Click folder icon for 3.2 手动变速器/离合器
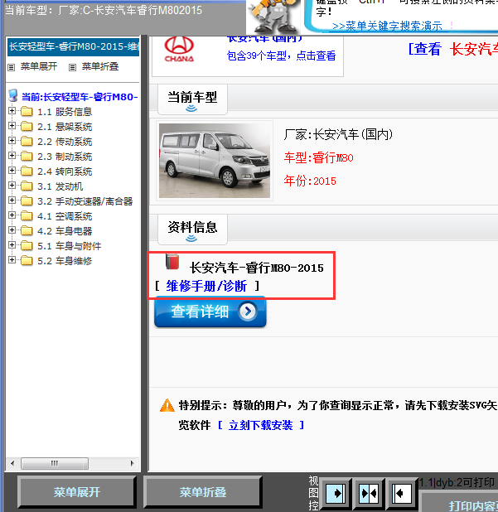Screen dimensions: 498x512 click(x=27, y=201)
